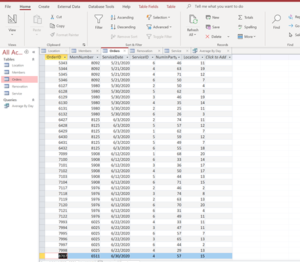Close the Orders document tab
Screen dimensions: 300x262
(125, 51)
